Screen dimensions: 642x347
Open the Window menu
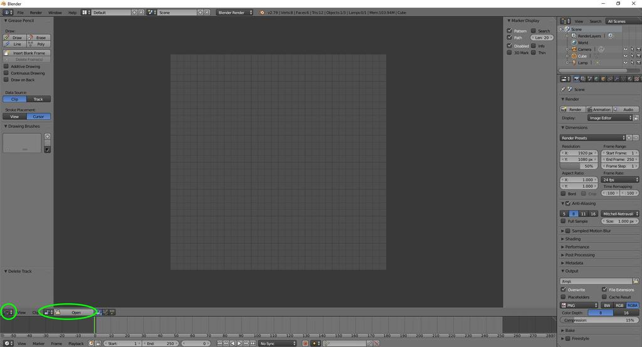[55, 13]
